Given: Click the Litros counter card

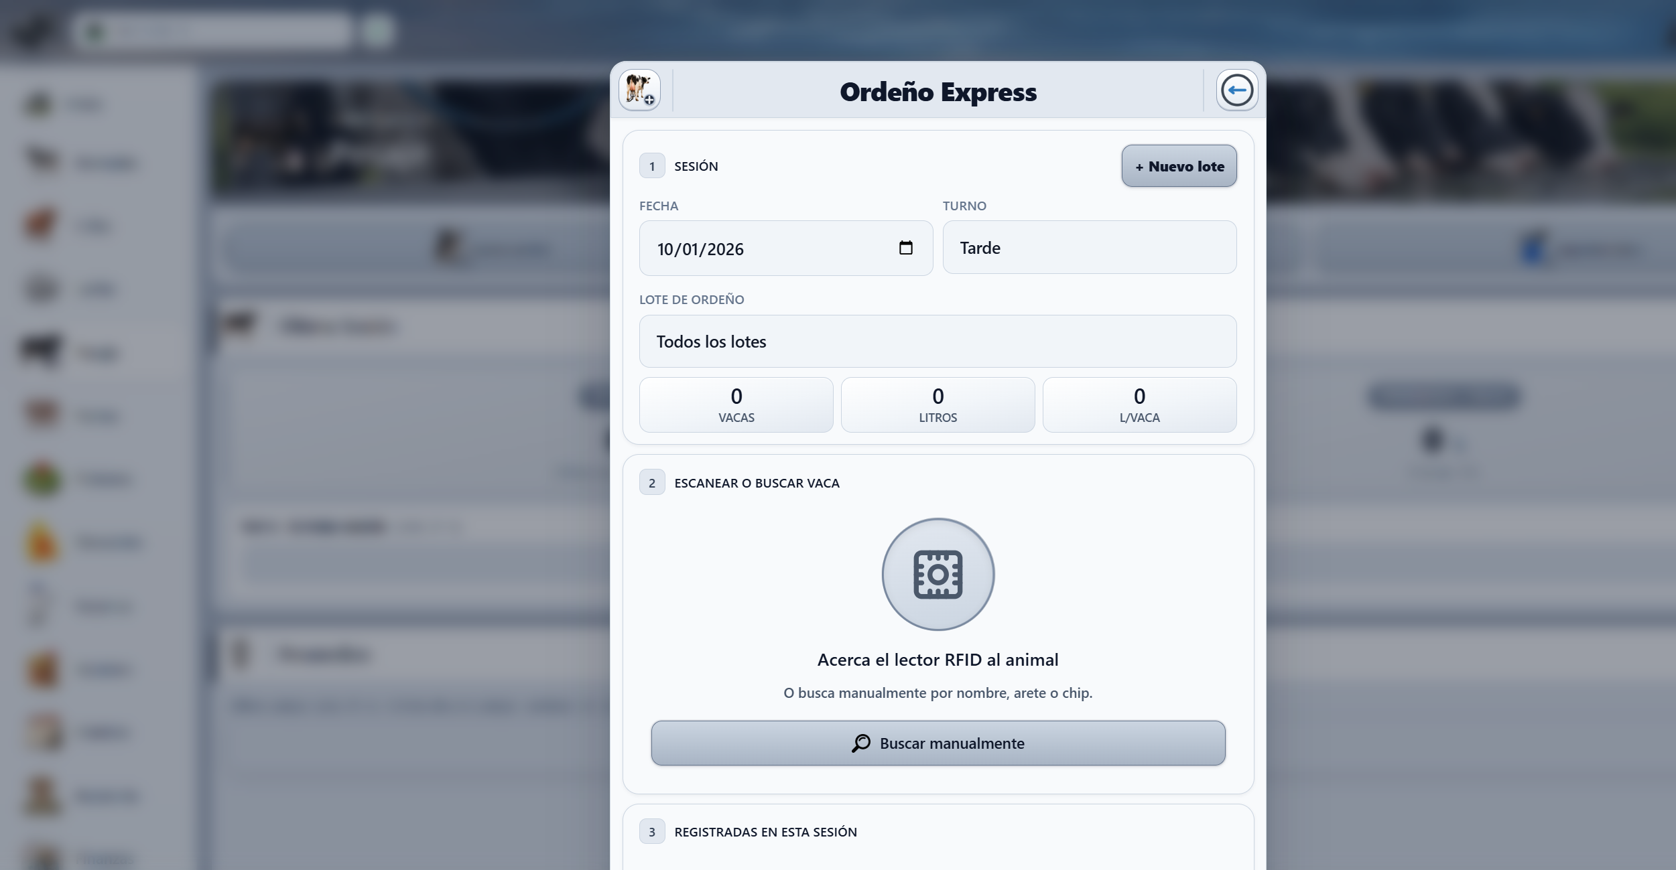Looking at the screenshot, I should (x=938, y=405).
